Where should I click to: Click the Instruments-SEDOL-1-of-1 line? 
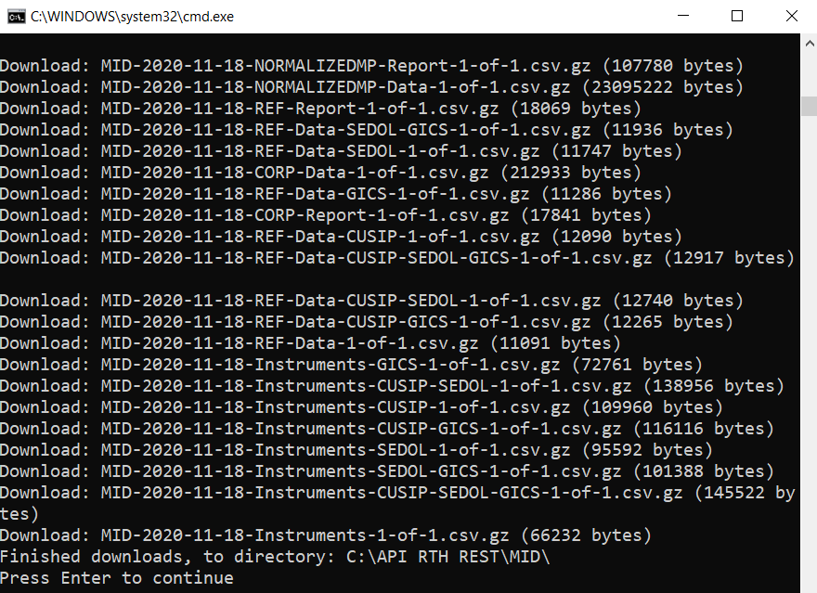357,450
